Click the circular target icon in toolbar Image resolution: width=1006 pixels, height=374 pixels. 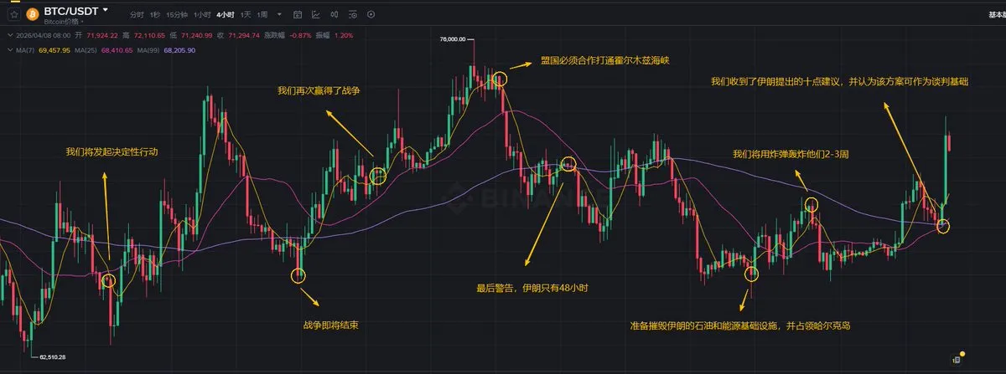pyautogui.click(x=371, y=15)
